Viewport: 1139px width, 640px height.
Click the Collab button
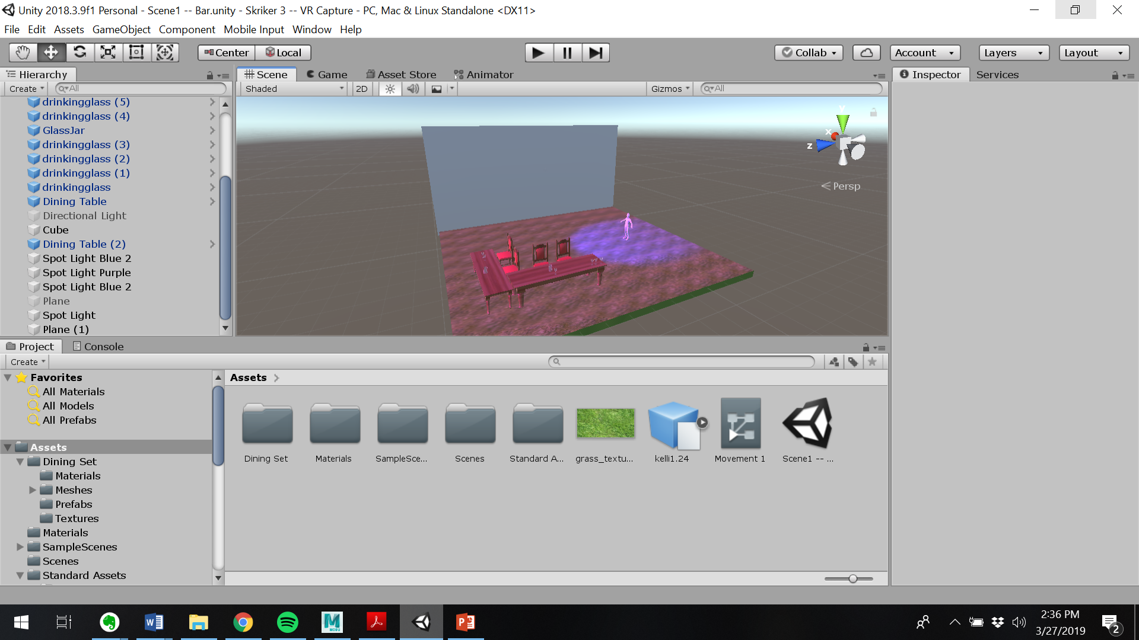pos(809,53)
